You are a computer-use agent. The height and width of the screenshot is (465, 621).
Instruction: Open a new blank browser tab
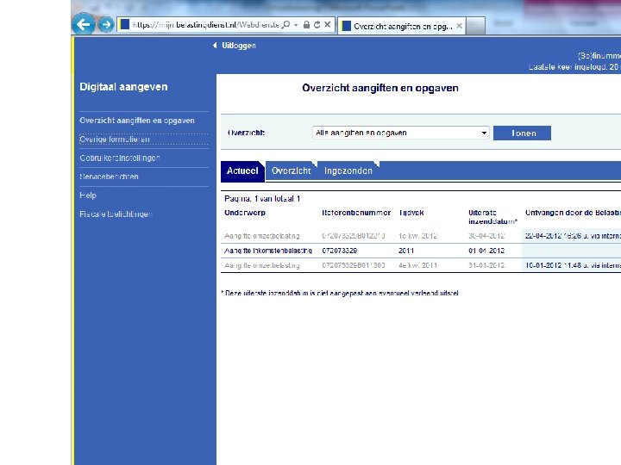click(475, 26)
